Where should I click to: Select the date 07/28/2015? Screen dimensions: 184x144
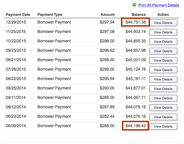point(16,69)
